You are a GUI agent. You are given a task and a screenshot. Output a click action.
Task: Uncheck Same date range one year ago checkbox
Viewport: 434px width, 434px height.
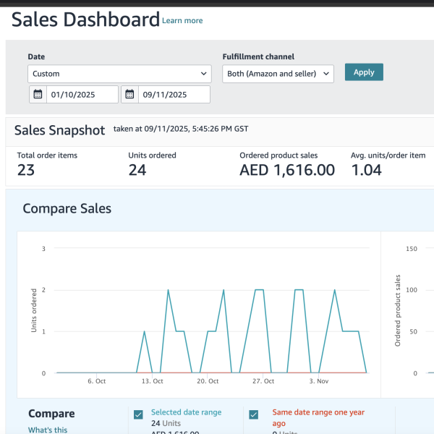coord(253,414)
